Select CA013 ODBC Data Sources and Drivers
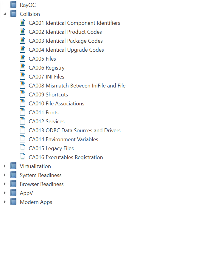Image resolution: width=224 pixels, height=269 pixels. 74,130
